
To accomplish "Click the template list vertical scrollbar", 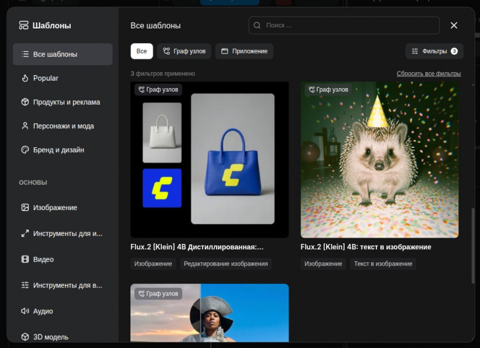I will (473, 246).
